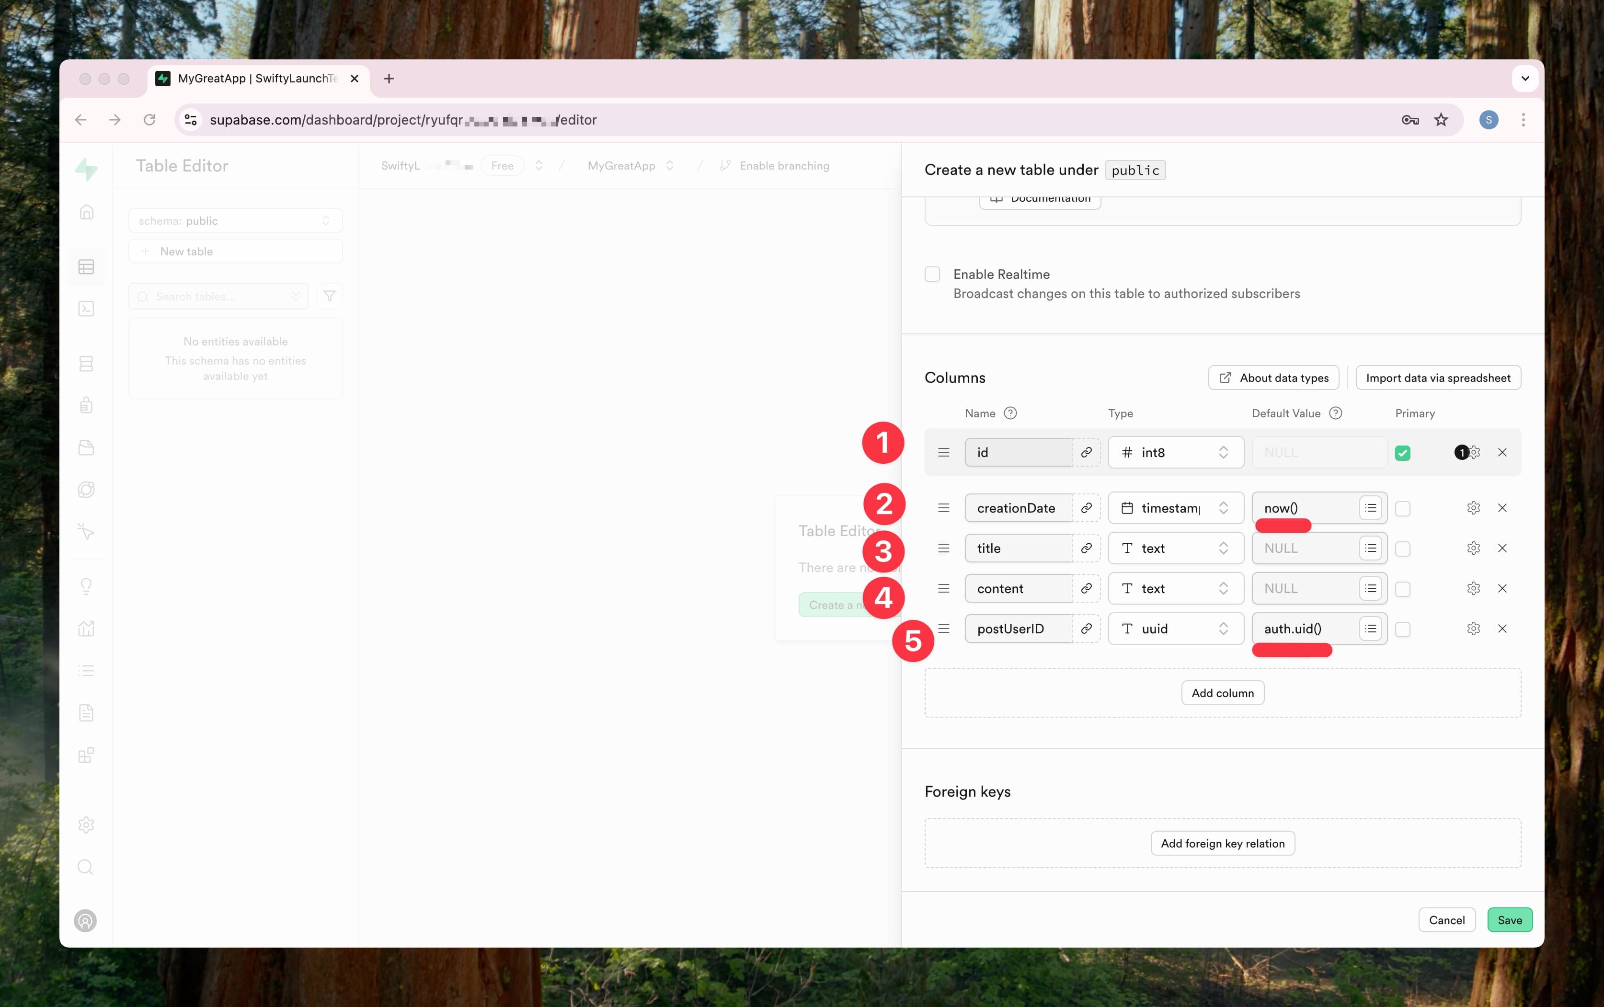This screenshot has height=1007, width=1604.
Task: Open SQL Editor terminal icon in sidebar
Action: click(86, 309)
